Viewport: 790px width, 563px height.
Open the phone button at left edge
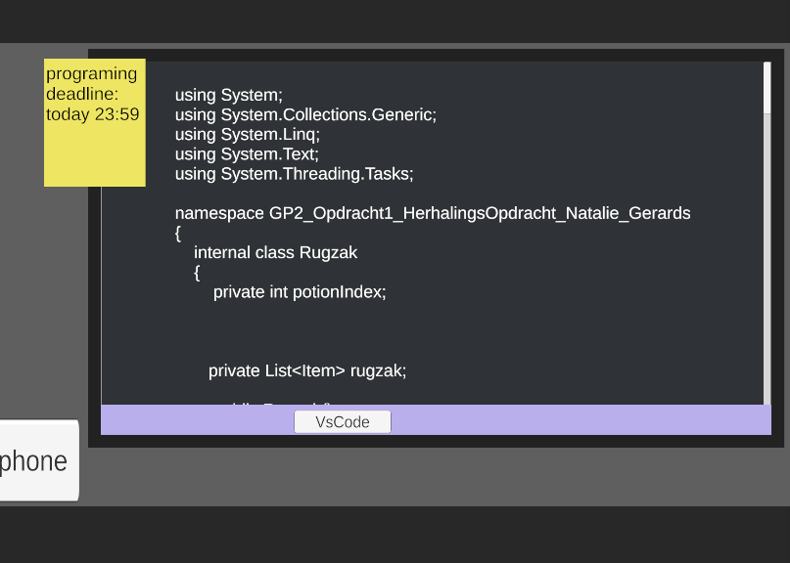[x=35, y=460]
